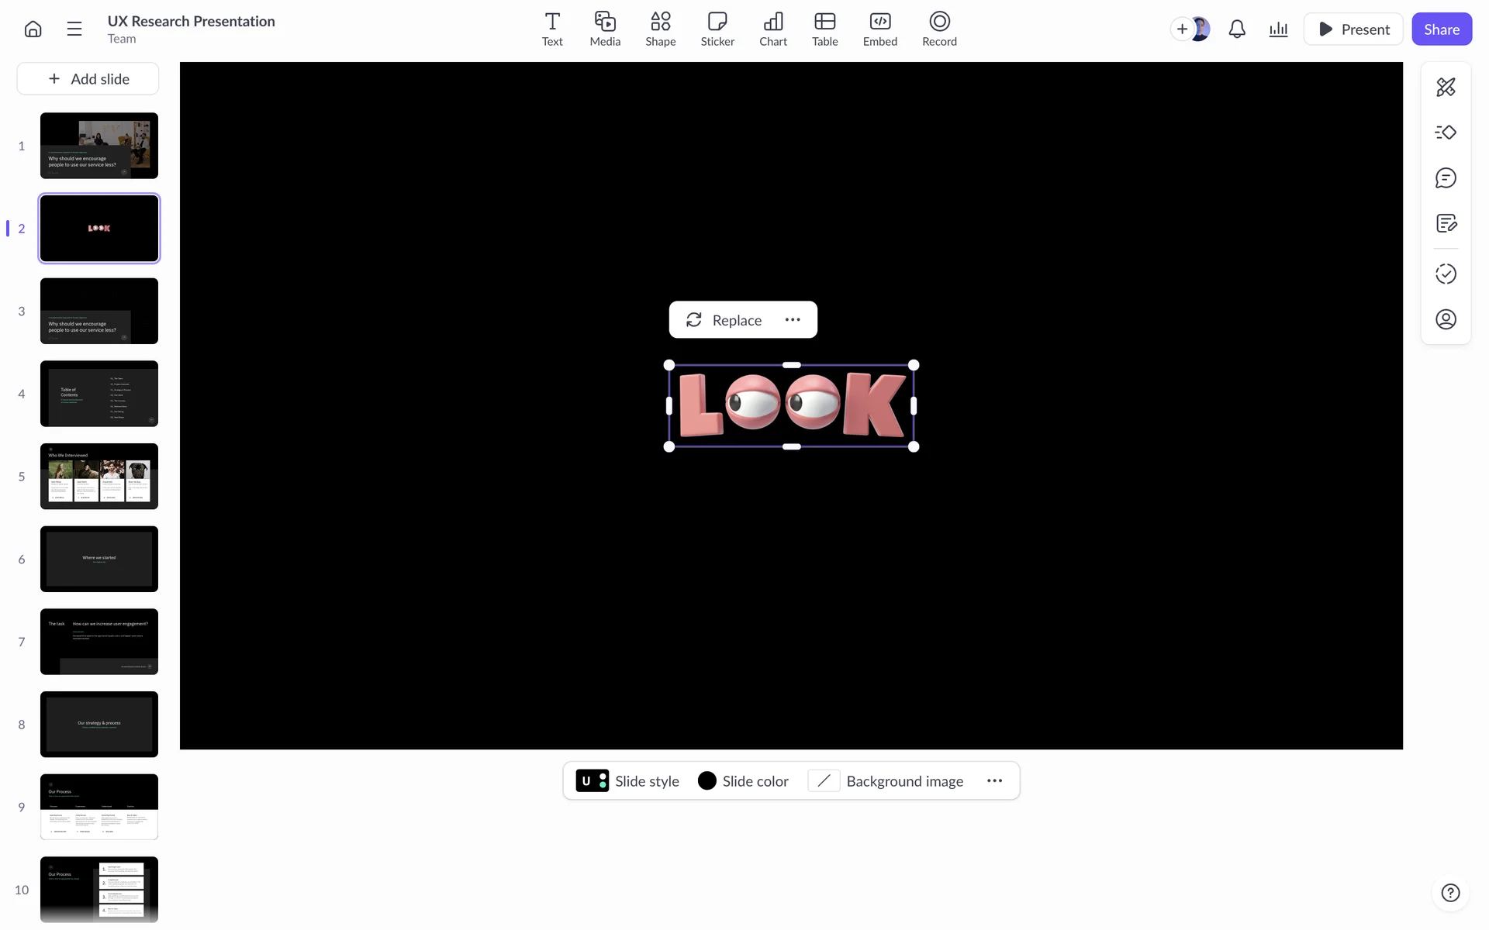Open the hamburger menu

click(x=74, y=29)
